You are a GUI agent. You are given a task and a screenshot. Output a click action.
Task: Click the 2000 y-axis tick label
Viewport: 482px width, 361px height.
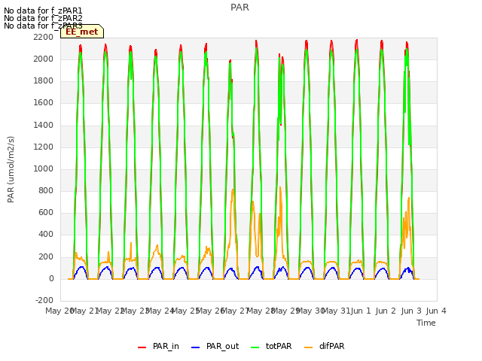point(44,59)
